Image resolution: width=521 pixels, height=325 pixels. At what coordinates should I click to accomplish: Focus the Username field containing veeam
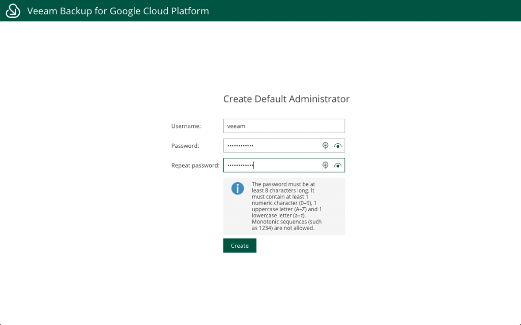[x=284, y=126]
